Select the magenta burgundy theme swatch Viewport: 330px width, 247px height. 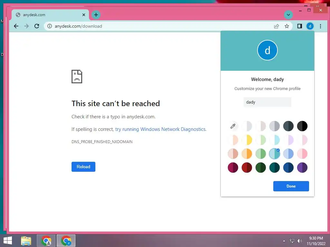[233, 168]
